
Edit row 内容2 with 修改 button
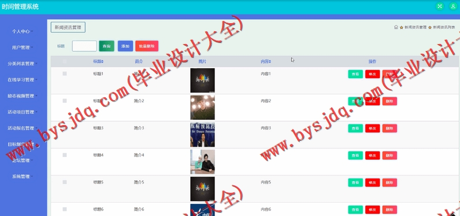[372, 101]
